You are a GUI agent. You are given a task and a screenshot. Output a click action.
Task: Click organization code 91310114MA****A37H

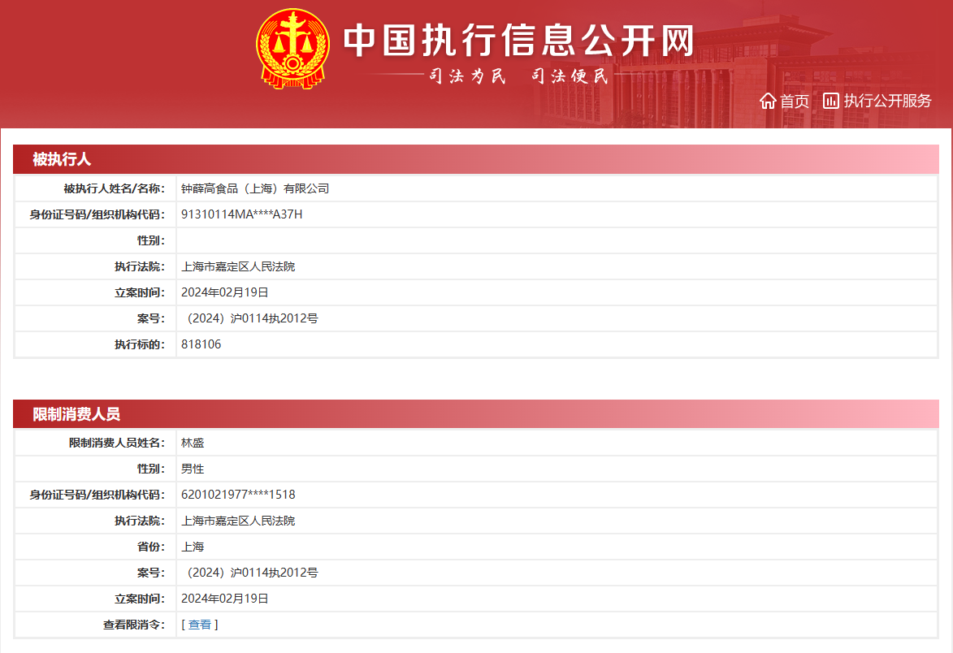click(x=242, y=214)
